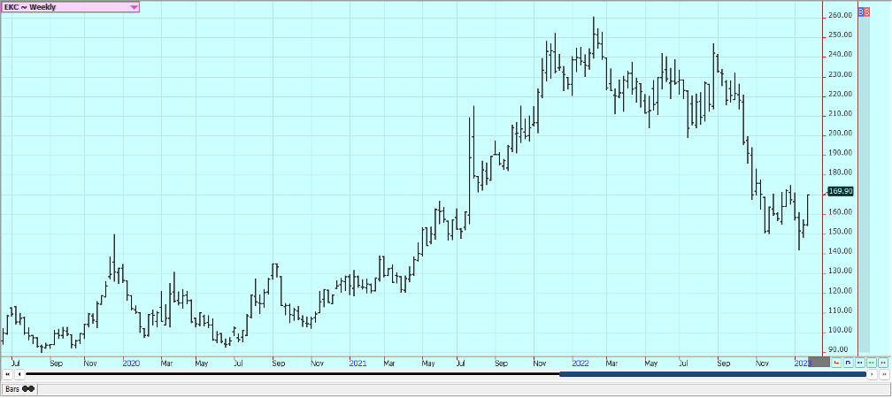Click the red step-line icon button

coord(836,363)
